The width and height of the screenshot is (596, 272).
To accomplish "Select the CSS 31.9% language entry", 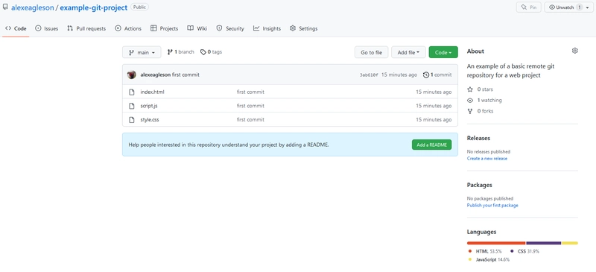I will tap(524, 251).
